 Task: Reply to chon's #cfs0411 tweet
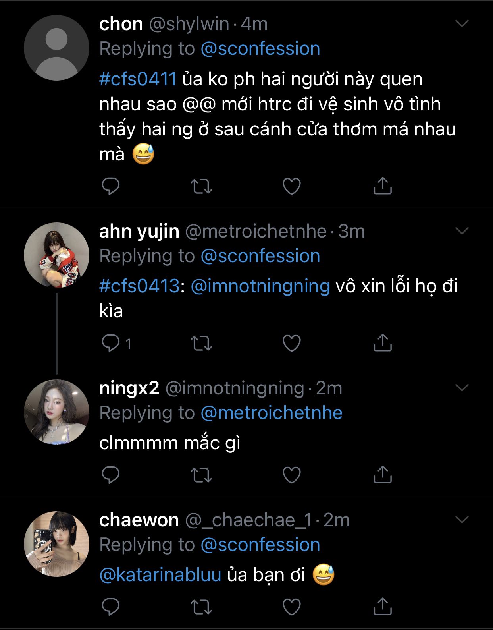point(110,186)
